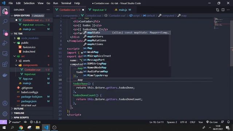This screenshot has width=233, height=131.
Task: Open the Accounts menu icon
Action: [5, 103]
